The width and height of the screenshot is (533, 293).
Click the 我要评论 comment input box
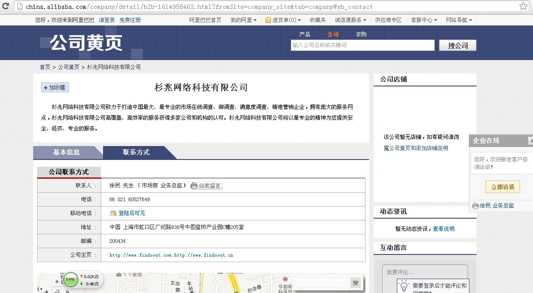(425, 272)
